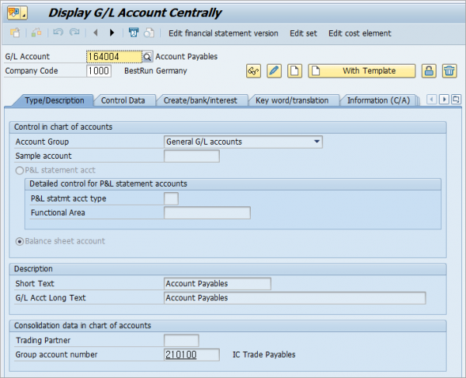Click the Change pencil icon button
Image resolution: width=466 pixels, height=378 pixels.
click(274, 71)
